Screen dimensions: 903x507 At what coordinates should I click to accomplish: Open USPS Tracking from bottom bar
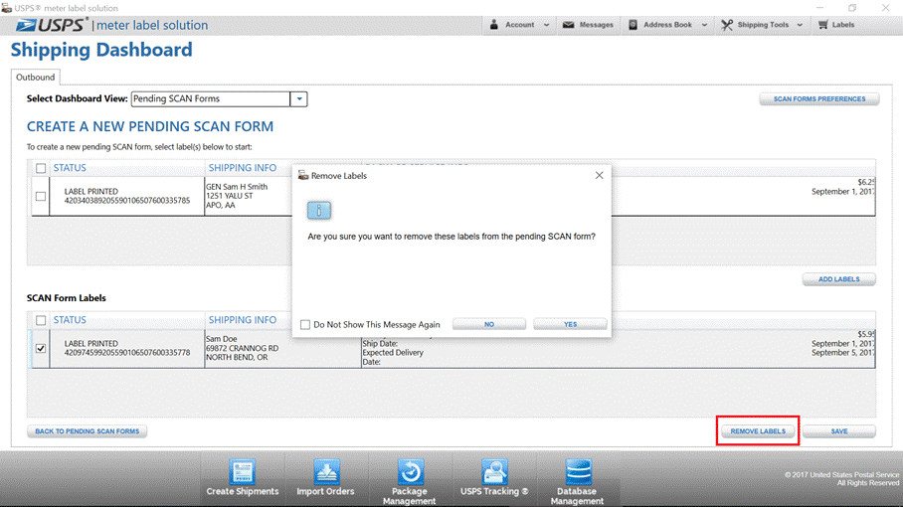[494, 478]
